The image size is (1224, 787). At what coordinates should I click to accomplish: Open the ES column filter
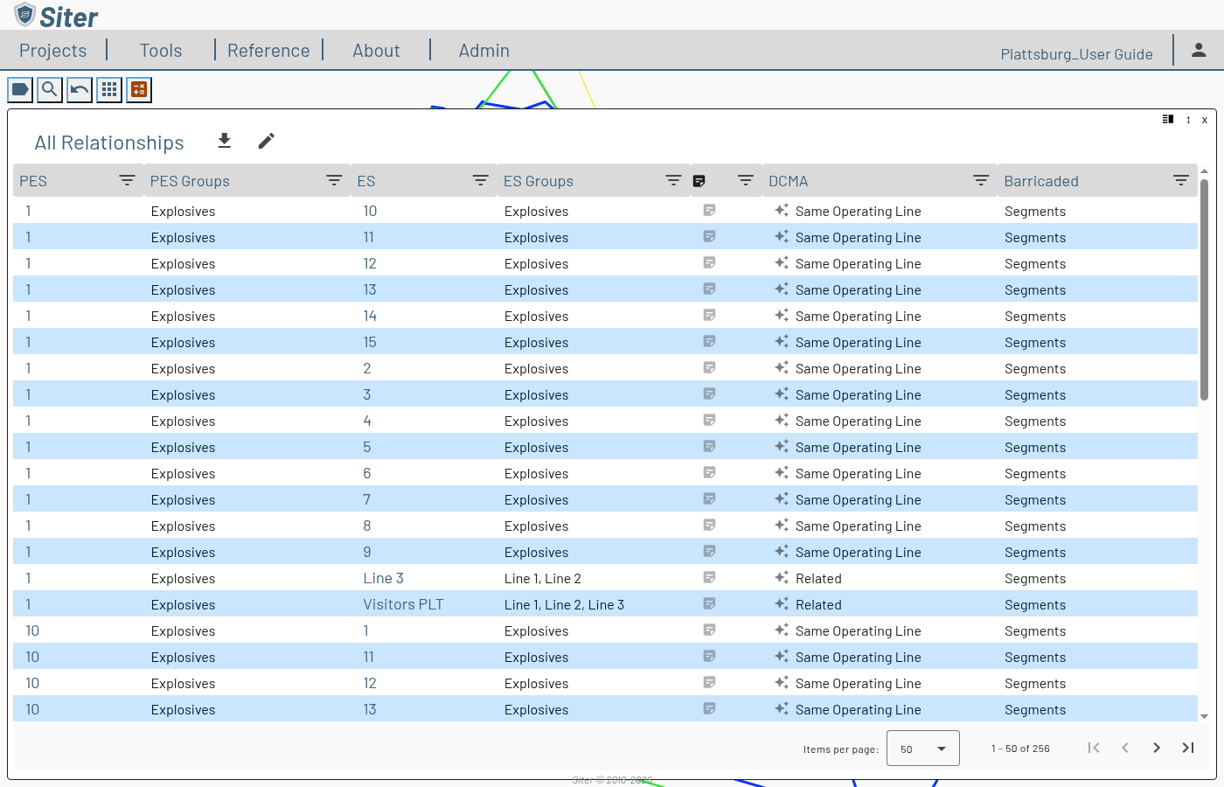[x=481, y=180]
